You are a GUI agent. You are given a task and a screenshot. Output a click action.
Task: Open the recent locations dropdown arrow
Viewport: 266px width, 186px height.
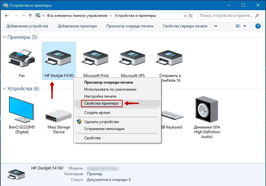pyautogui.click(x=24, y=16)
